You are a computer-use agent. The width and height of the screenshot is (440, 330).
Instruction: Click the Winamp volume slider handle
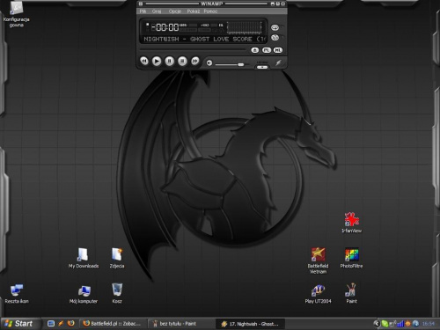[241, 64]
